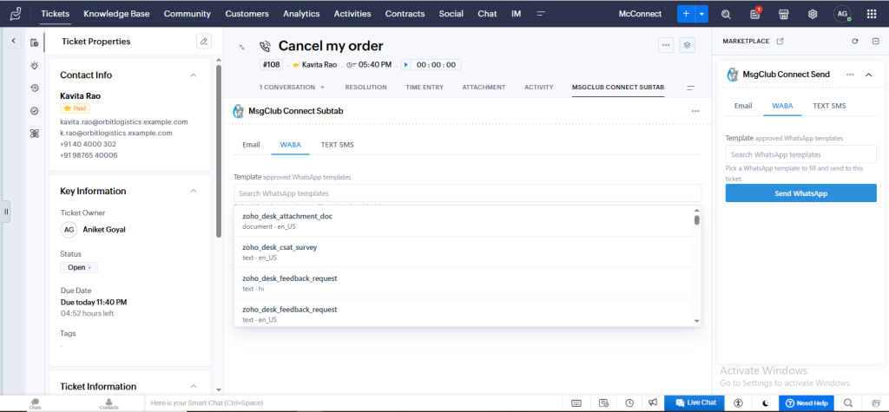Switch to the Resolution tab
The image size is (889, 412).
[x=365, y=88]
